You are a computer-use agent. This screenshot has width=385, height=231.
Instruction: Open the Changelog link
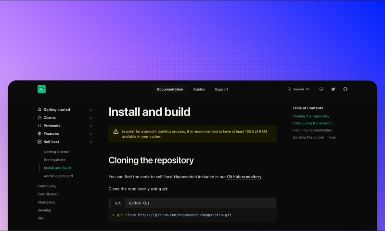click(x=46, y=202)
